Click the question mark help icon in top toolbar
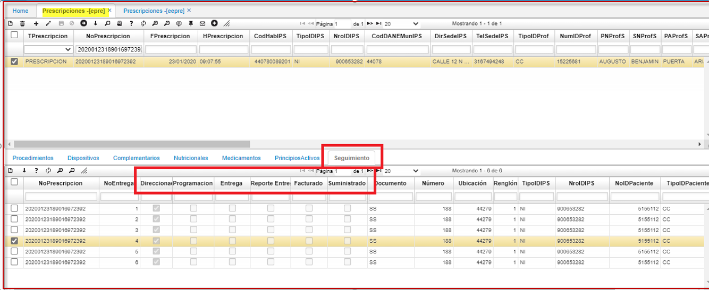709x290 pixels. 131,24
